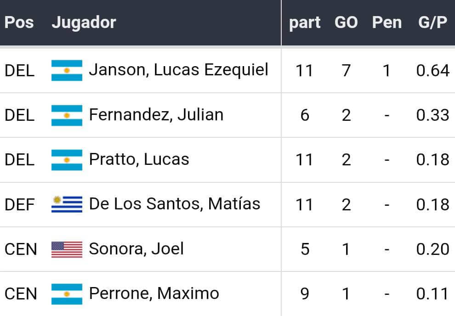Click Argentina flag beside Janson, Lucas Ezequiel
Viewport: 455px width, 327px height.
(x=67, y=70)
